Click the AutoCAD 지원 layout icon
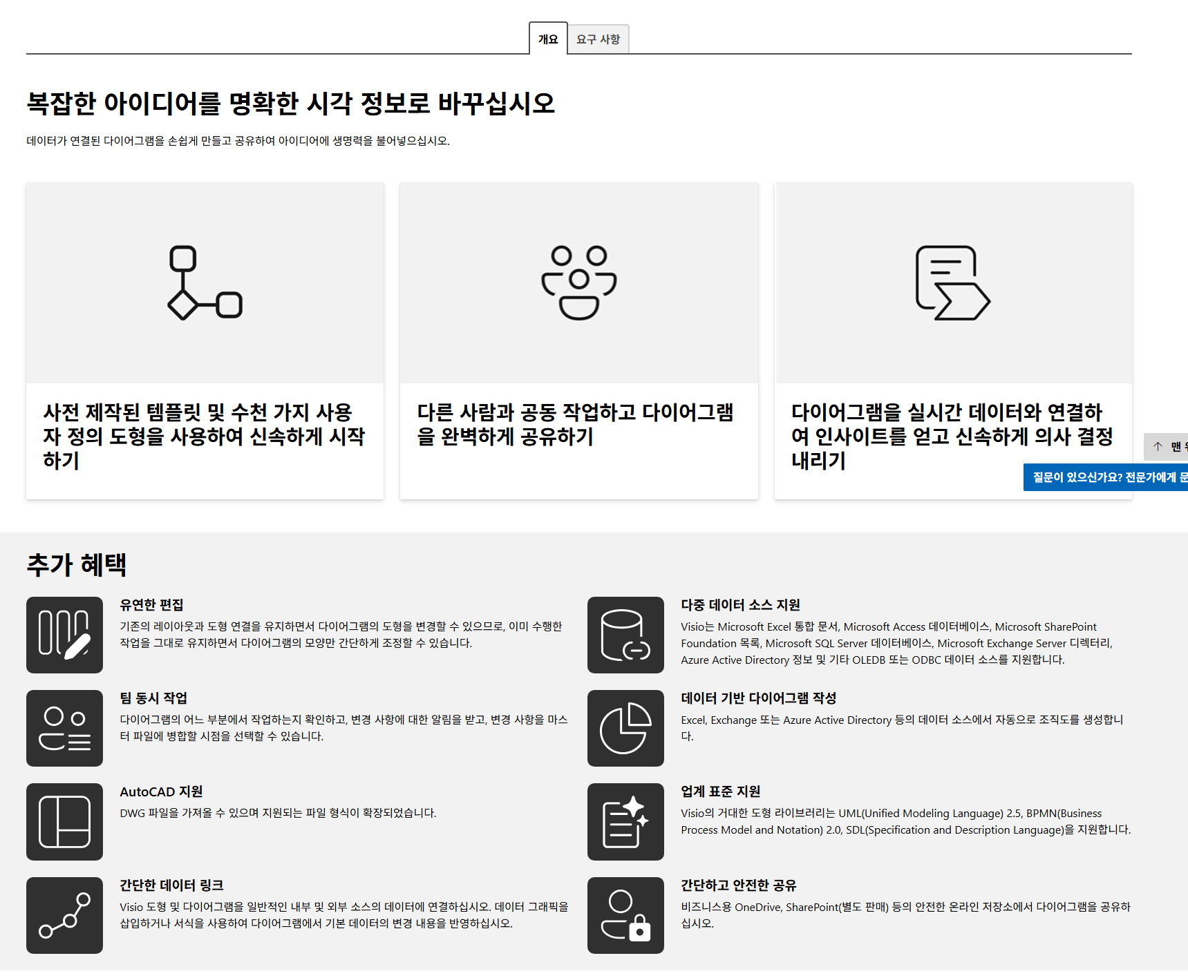 tap(64, 822)
